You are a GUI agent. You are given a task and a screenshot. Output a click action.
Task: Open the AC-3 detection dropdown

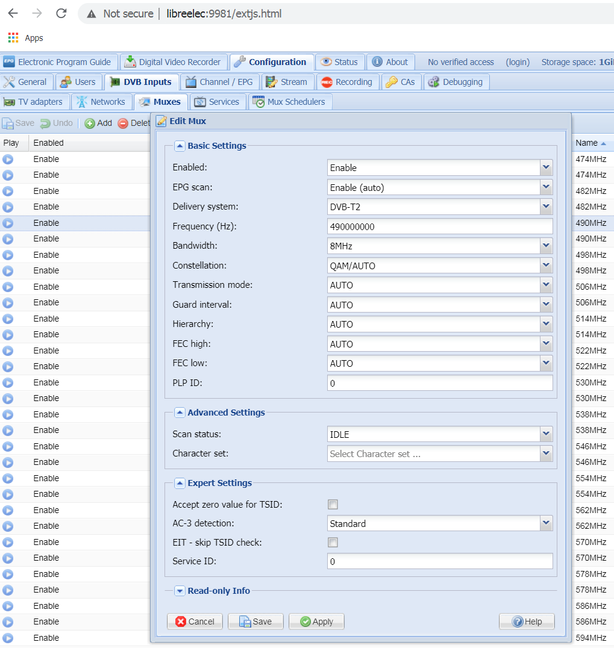pyautogui.click(x=546, y=524)
